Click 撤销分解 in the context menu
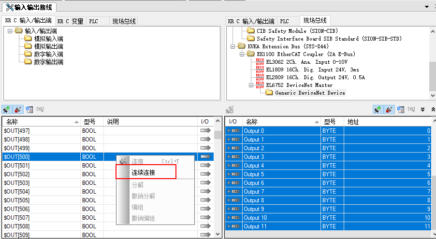The width and height of the screenshot is (436, 239). coord(155,196)
